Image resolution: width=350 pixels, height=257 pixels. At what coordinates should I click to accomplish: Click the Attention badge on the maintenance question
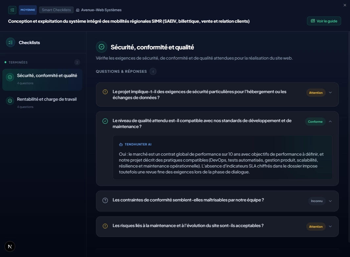pos(315,227)
